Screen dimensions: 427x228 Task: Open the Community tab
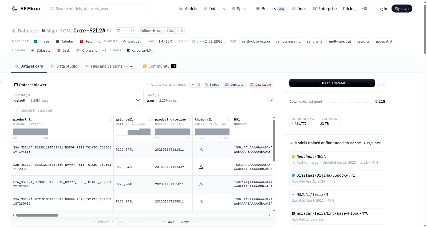pos(159,66)
